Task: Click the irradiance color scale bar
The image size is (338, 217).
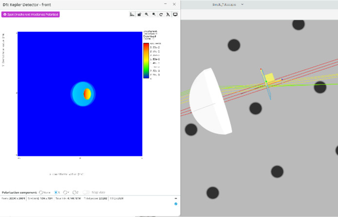Action: click(146, 60)
